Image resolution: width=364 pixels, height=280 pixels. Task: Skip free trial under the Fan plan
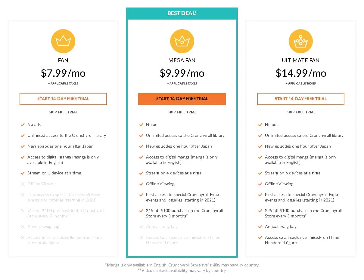pyautogui.click(x=63, y=112)
